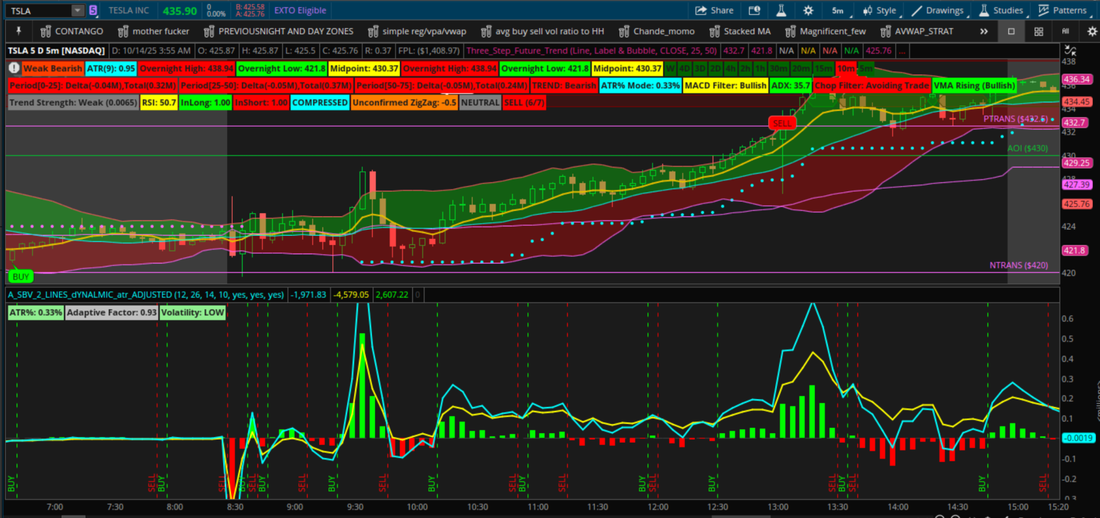Open the Drawings menu
1100x518 pixels.
point(937,10)
